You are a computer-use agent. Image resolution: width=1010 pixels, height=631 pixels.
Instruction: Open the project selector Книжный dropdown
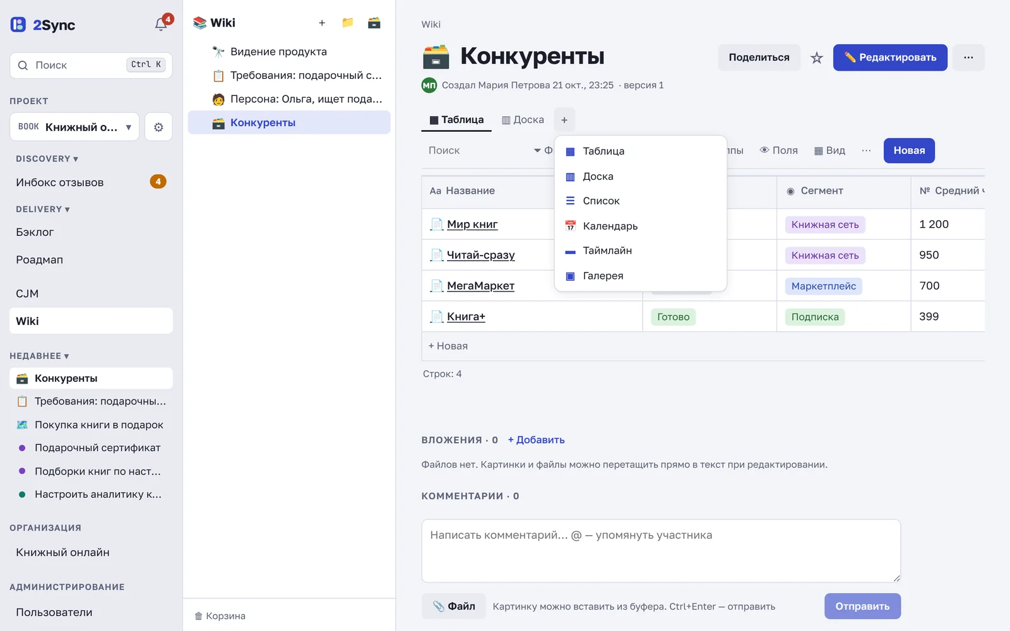(x=74, y=127)
